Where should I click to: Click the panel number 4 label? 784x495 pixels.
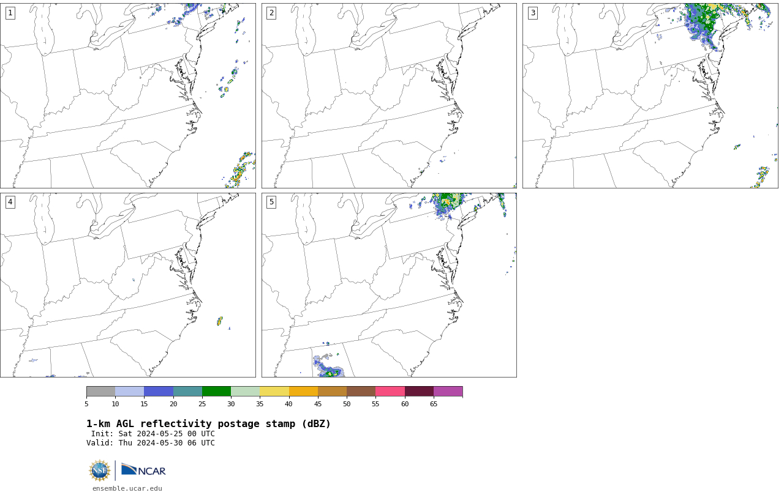pyautogui.click(x=10, y=202)
